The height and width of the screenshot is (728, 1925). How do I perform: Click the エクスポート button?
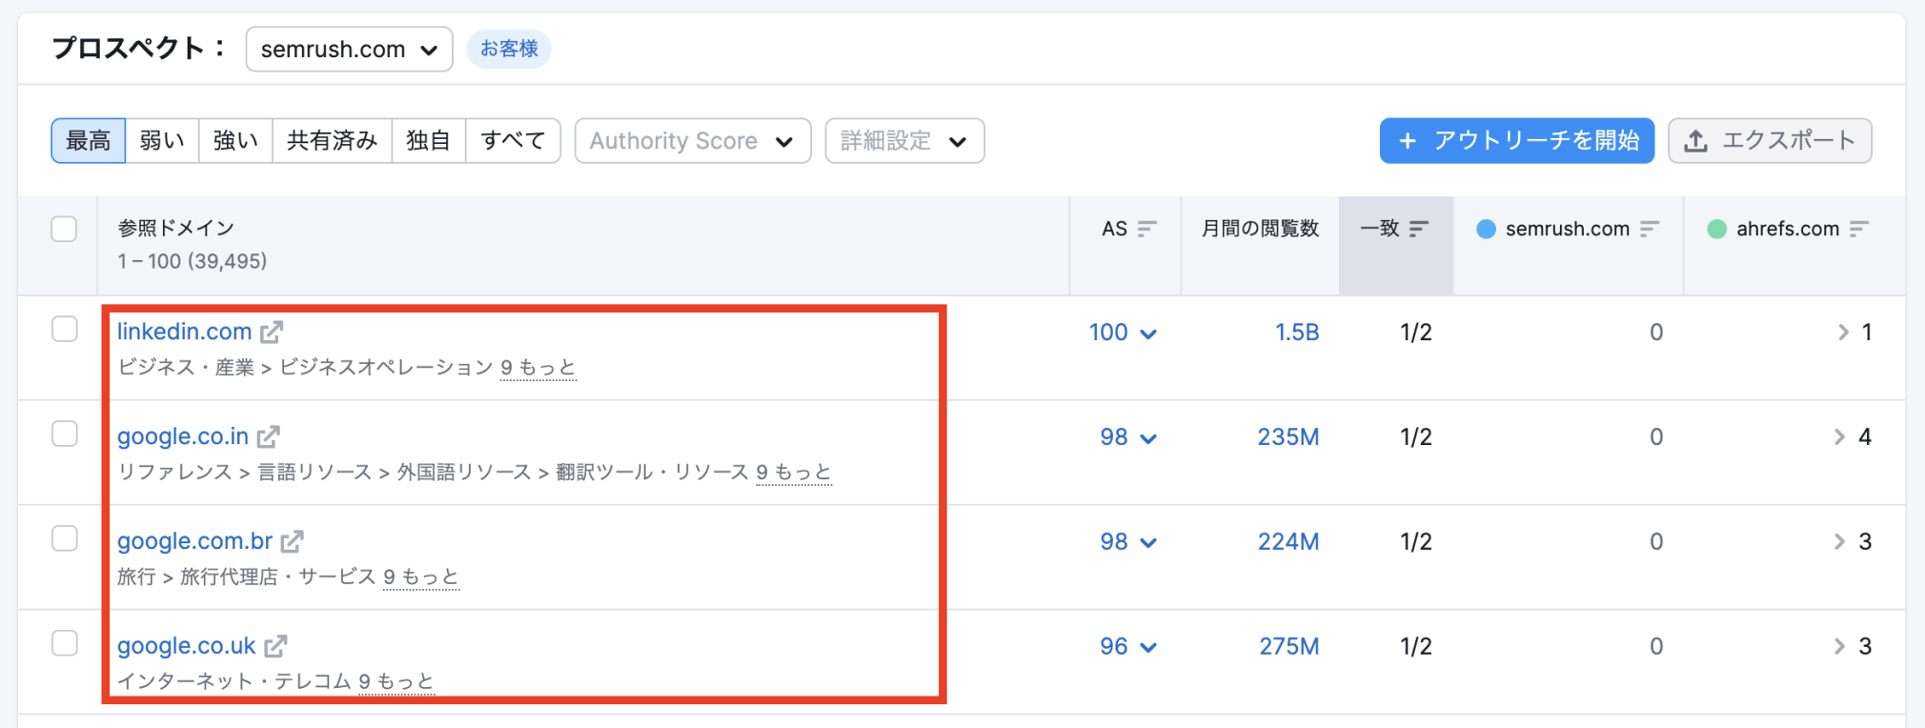(x=1770, y=141)
